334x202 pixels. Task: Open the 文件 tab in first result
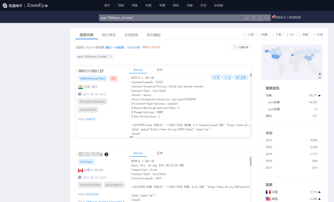tap(160, 70)
